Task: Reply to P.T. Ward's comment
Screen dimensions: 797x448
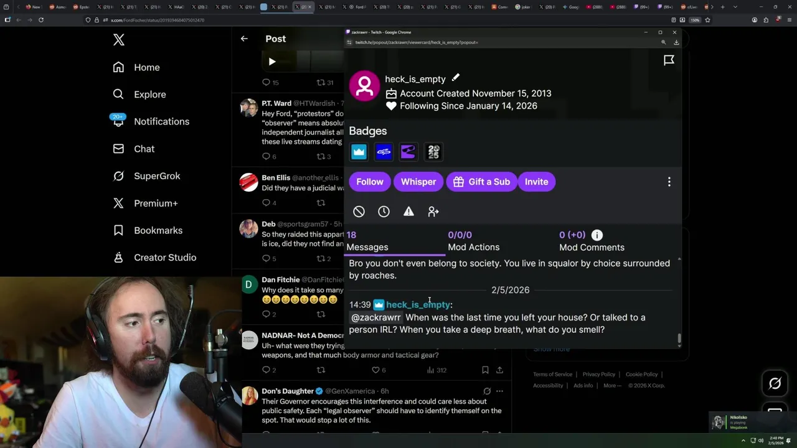Action: pos(266,156)
